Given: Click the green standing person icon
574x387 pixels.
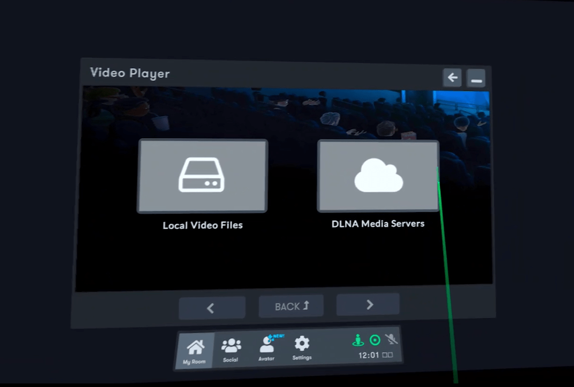Looking at the screenshot, I should pyautogui.click(x=358, y=340).
